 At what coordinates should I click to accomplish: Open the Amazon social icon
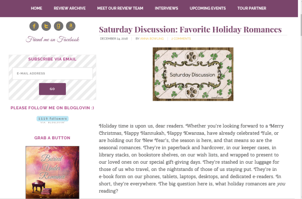click(x=70, y=26)
